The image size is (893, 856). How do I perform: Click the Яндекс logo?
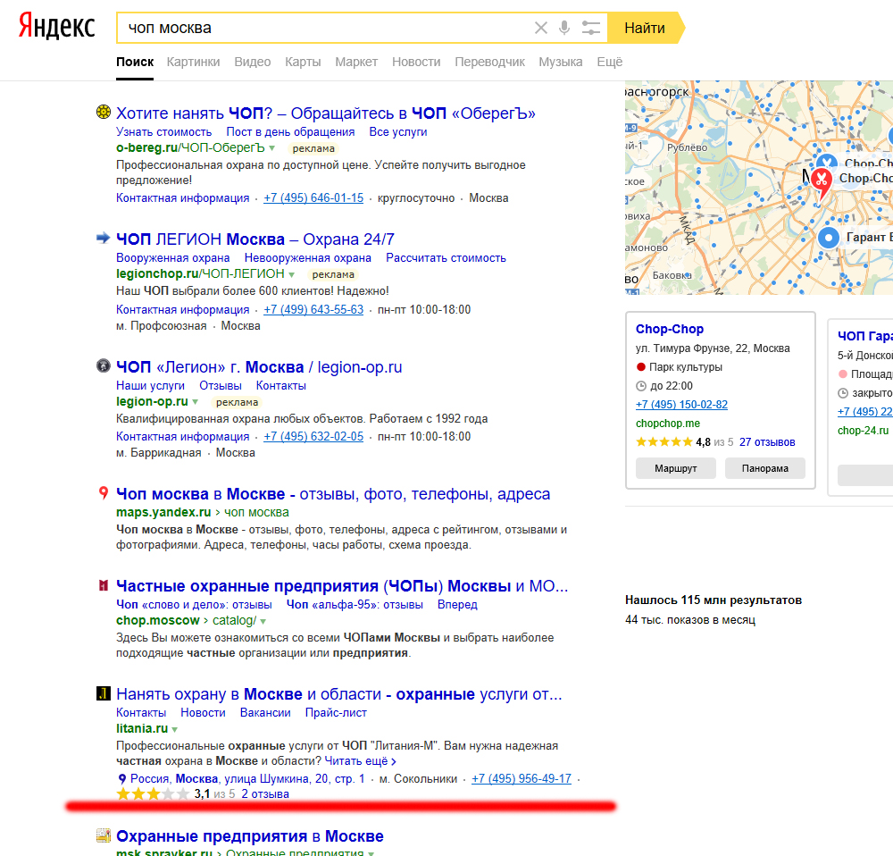pyautogui.click(x=57, y=27)
